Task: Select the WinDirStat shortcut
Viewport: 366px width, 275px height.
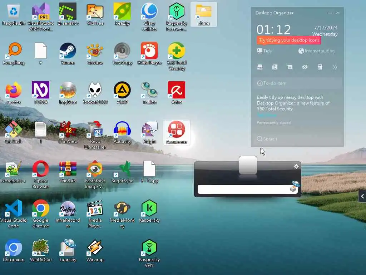Action: [41, 250]
